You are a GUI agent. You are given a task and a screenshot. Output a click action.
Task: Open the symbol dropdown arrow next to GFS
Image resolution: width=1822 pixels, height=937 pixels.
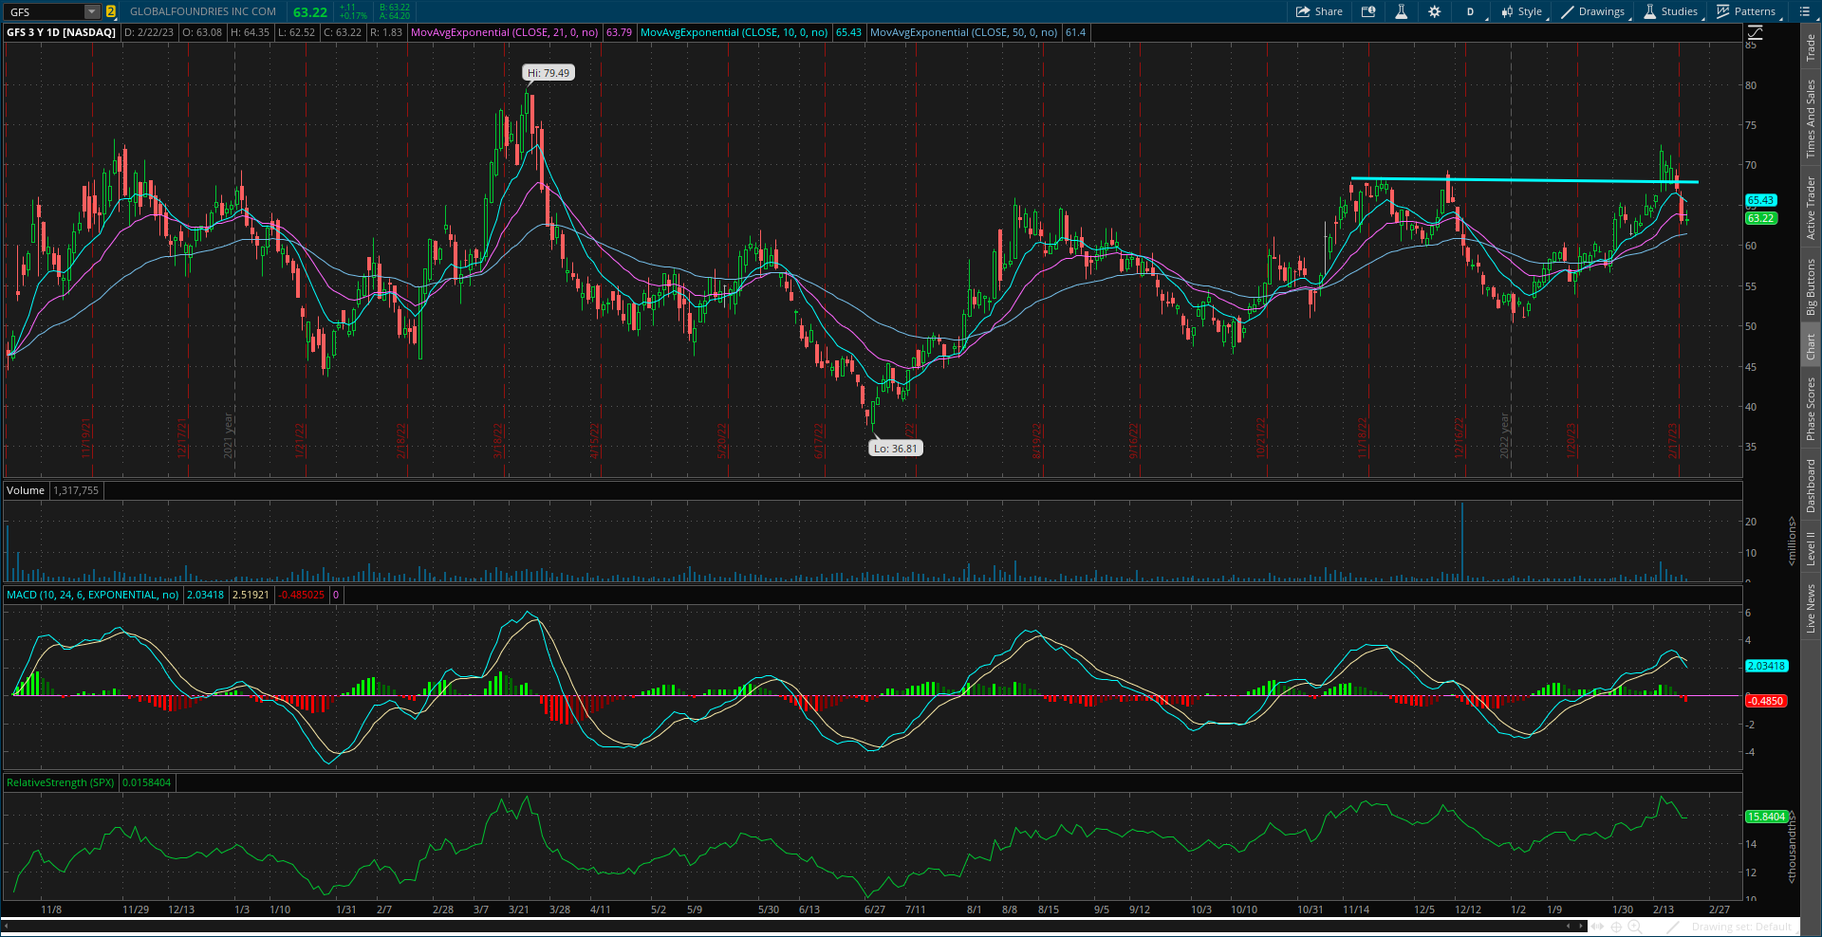tap(92, 11)
